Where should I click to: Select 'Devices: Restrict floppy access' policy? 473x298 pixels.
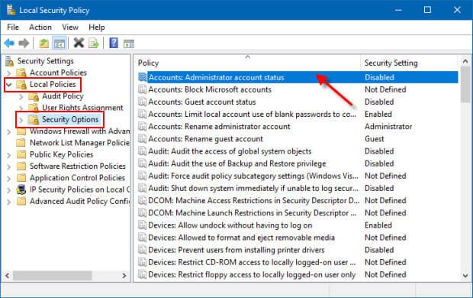pos(252,275)
